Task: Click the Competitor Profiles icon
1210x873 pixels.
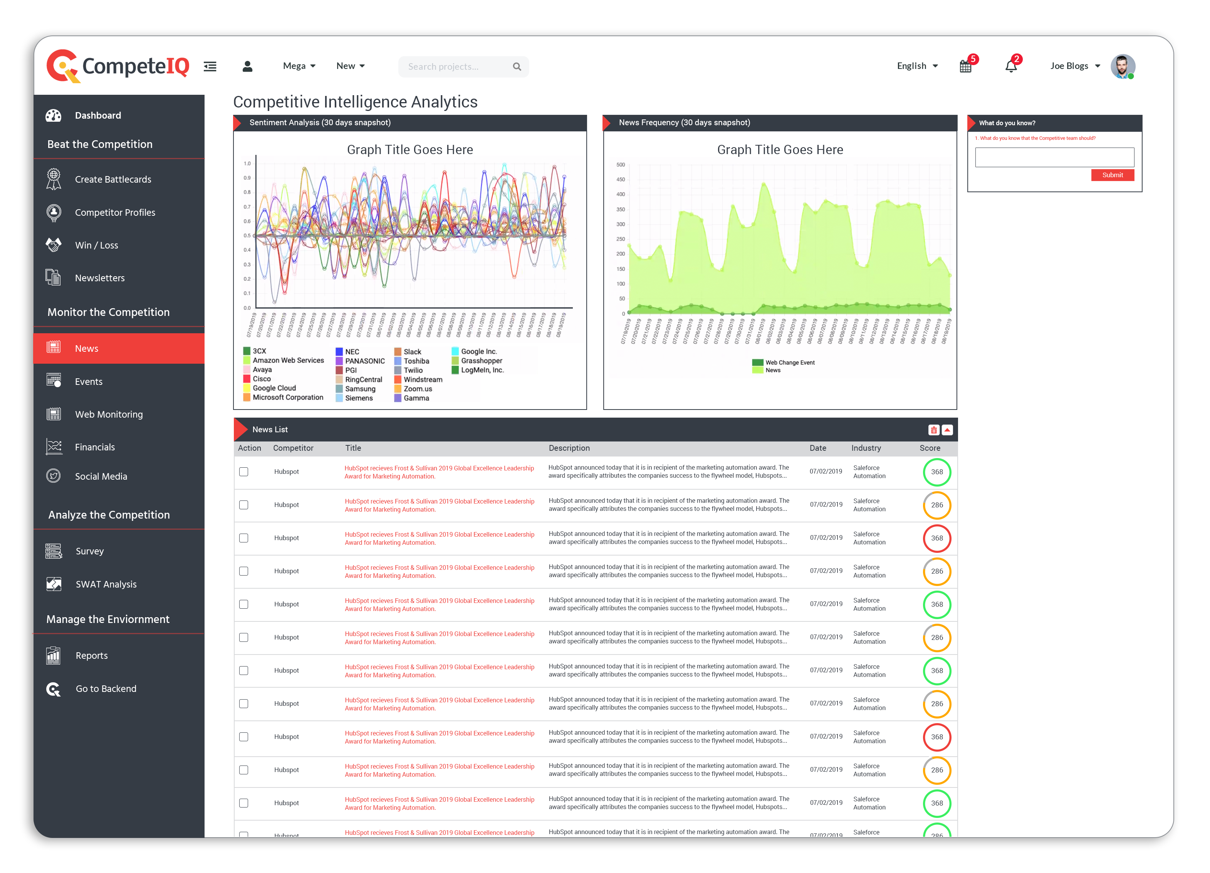Action: coord(53,212)
